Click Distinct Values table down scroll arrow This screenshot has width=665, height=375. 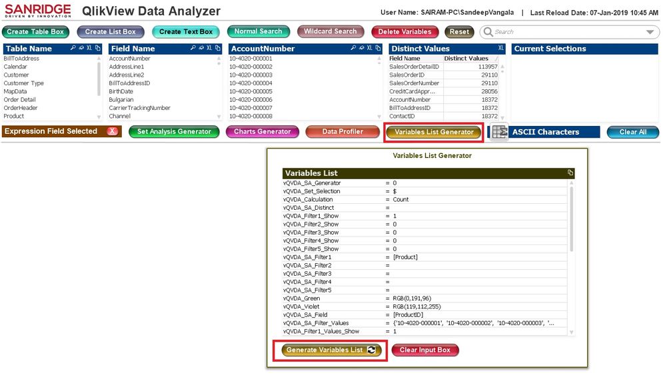tap(502, 118)
